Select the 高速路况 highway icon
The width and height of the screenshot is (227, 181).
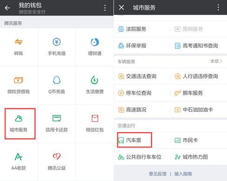pos(121,110)
